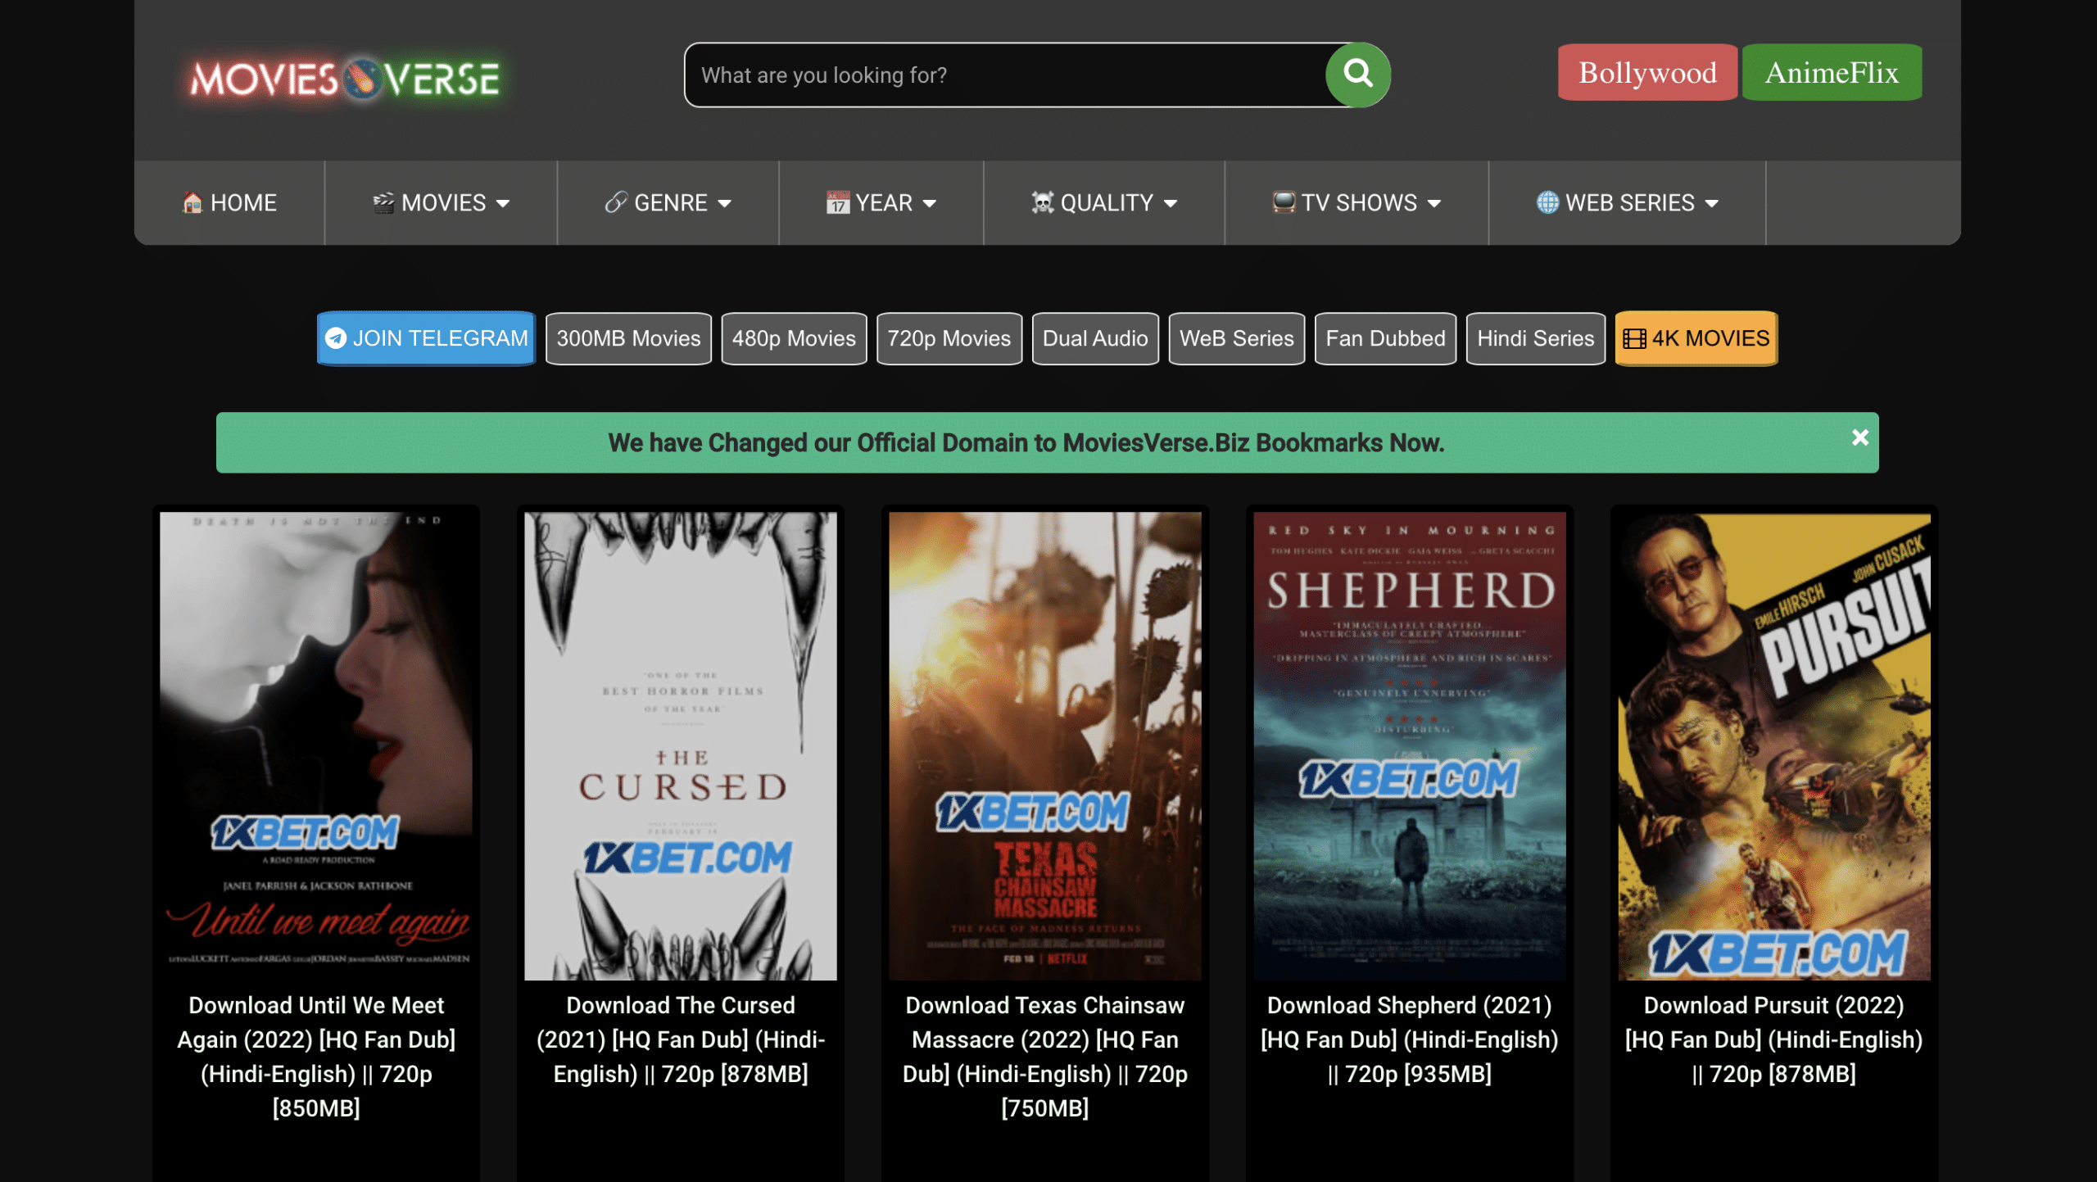
Task: Click the search magnifier icon
Action: [x=1357, y=74]
